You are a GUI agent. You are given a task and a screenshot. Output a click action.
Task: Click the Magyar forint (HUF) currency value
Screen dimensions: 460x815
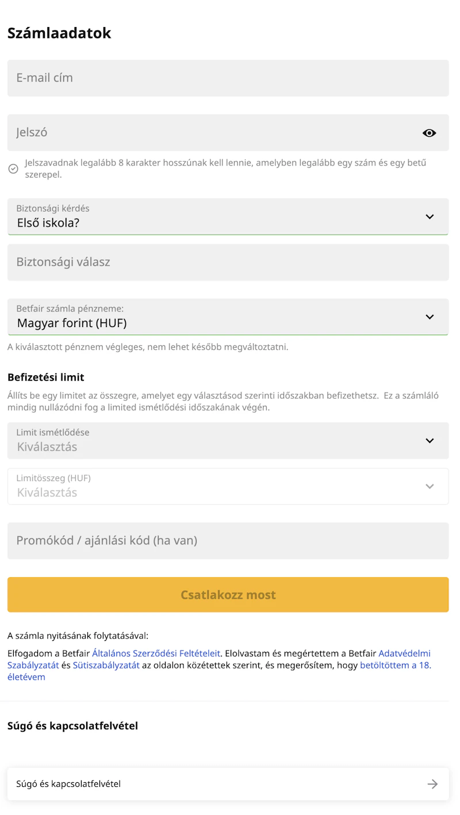pos(72,323)
